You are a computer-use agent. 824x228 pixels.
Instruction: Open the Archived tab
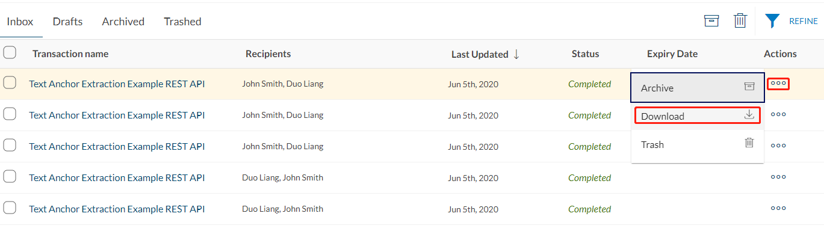(123, 22)
